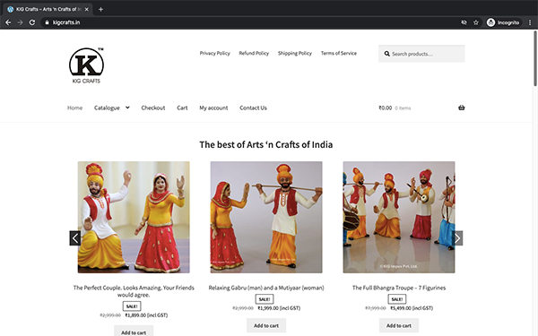The height and width of the screenshot is (336, 538).
Task: Click heading The best of Arts 'n Crafts of India
Action: [x=266, y=144]
